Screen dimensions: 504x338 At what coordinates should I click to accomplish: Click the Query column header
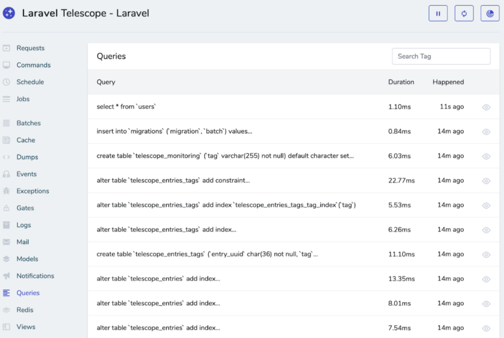106,82
